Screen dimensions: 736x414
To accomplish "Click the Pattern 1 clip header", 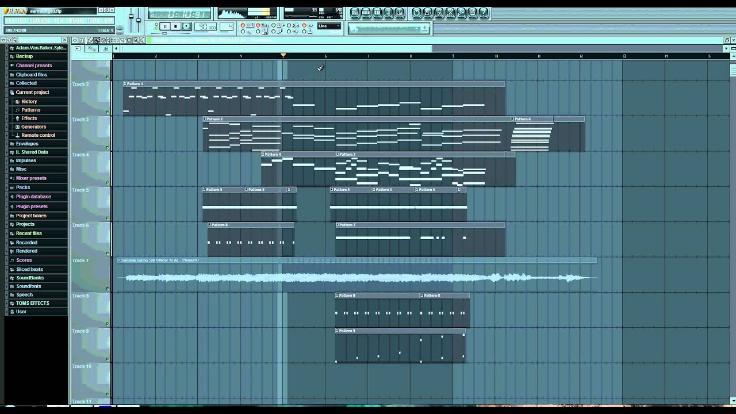I will pyautogui.click(x=314, y=84).
